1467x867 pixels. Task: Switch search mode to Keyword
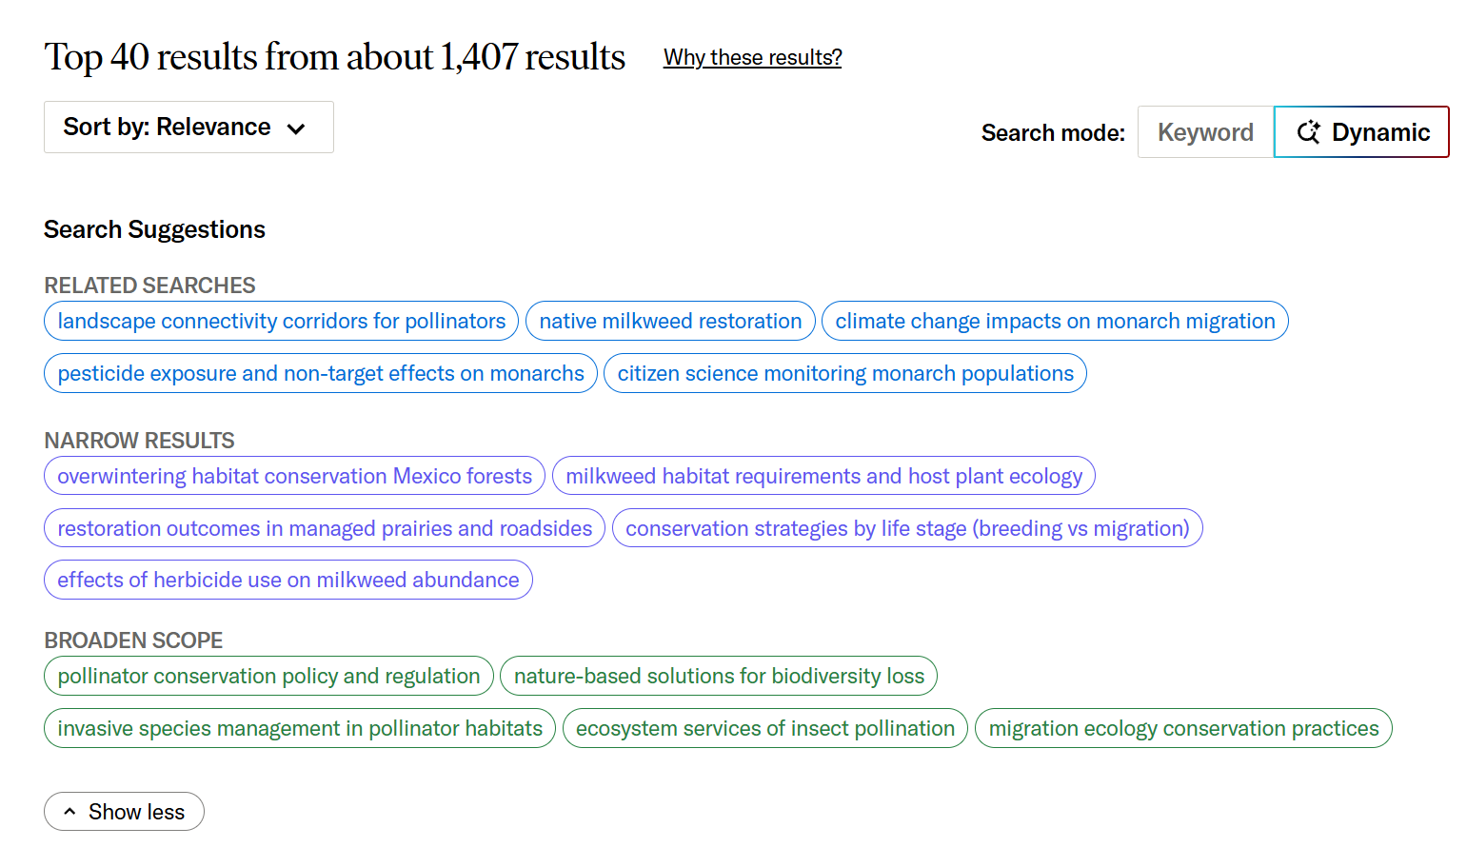[1205, 132]
